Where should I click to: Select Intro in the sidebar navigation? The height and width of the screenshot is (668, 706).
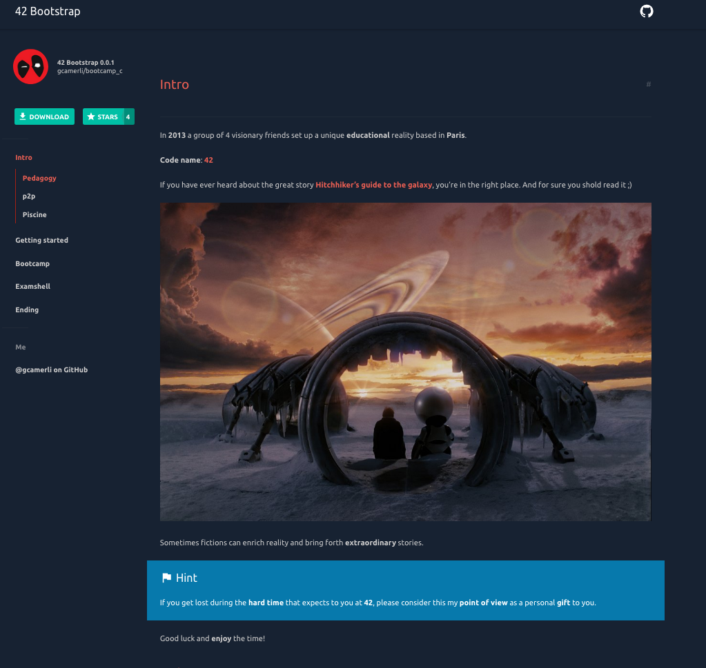[x=24, y=158]
